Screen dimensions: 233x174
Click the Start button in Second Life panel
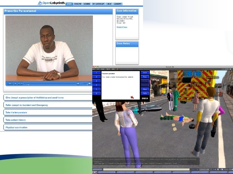click(x=145, y=72)
